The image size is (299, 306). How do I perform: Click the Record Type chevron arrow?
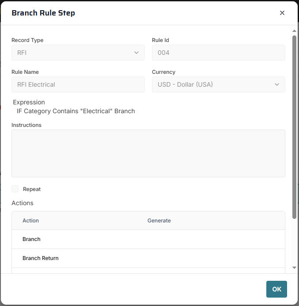click(x=136, y=53)
